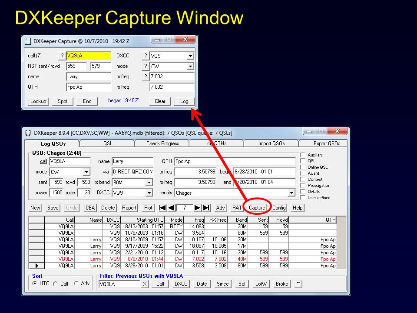Open the DXCC dropdown in Capture window

click(190, 56)
